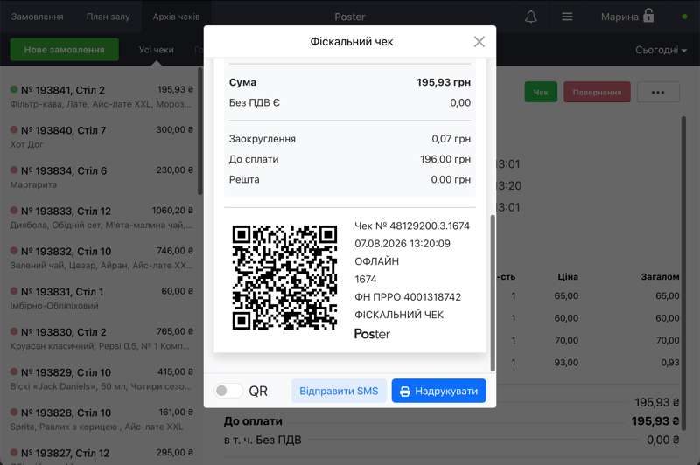
Task: Click the Решта 0,00 грн value
Action: click(x=451, y=179)
